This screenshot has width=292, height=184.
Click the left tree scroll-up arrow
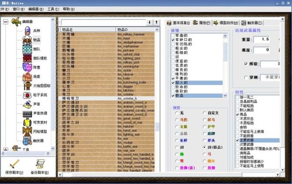53,19
